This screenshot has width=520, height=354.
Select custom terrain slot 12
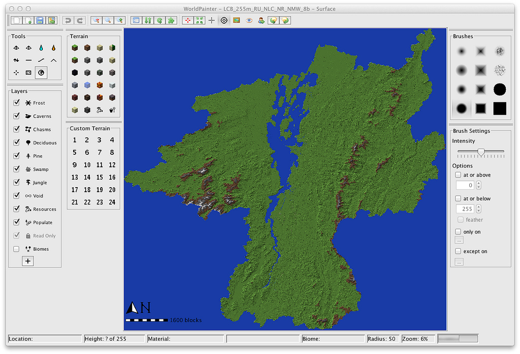click(x=112, y=165)
